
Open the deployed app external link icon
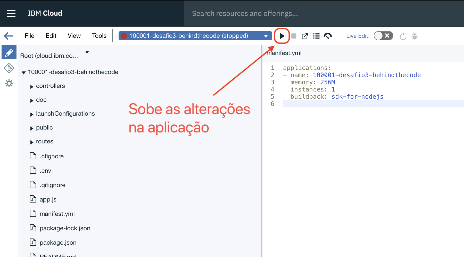pos(305,36)
